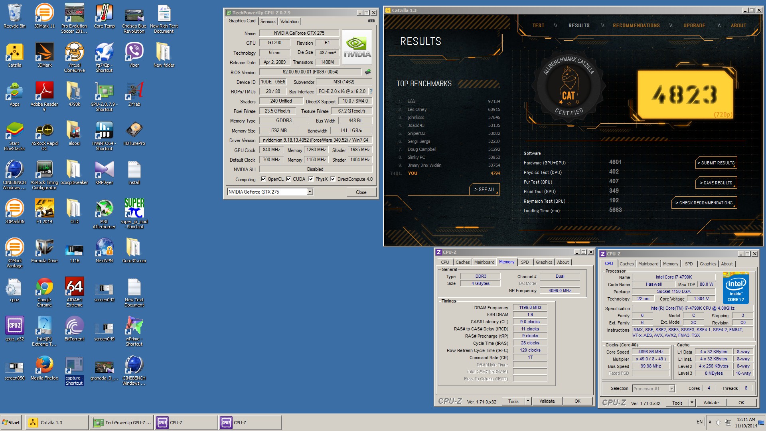Launch 3DMark 11 from desktop
Viewport: 766px width, 431px height.
coord(44,16)
